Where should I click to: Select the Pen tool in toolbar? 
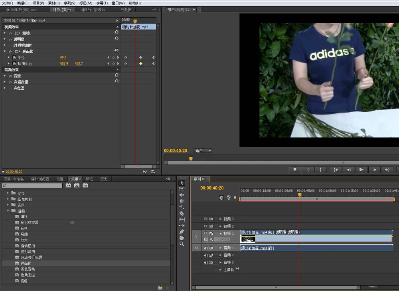182,232
